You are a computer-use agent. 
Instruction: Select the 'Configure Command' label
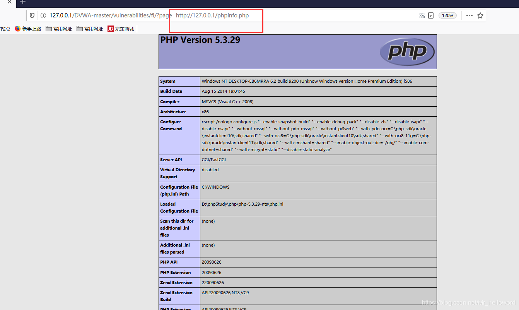171,125
